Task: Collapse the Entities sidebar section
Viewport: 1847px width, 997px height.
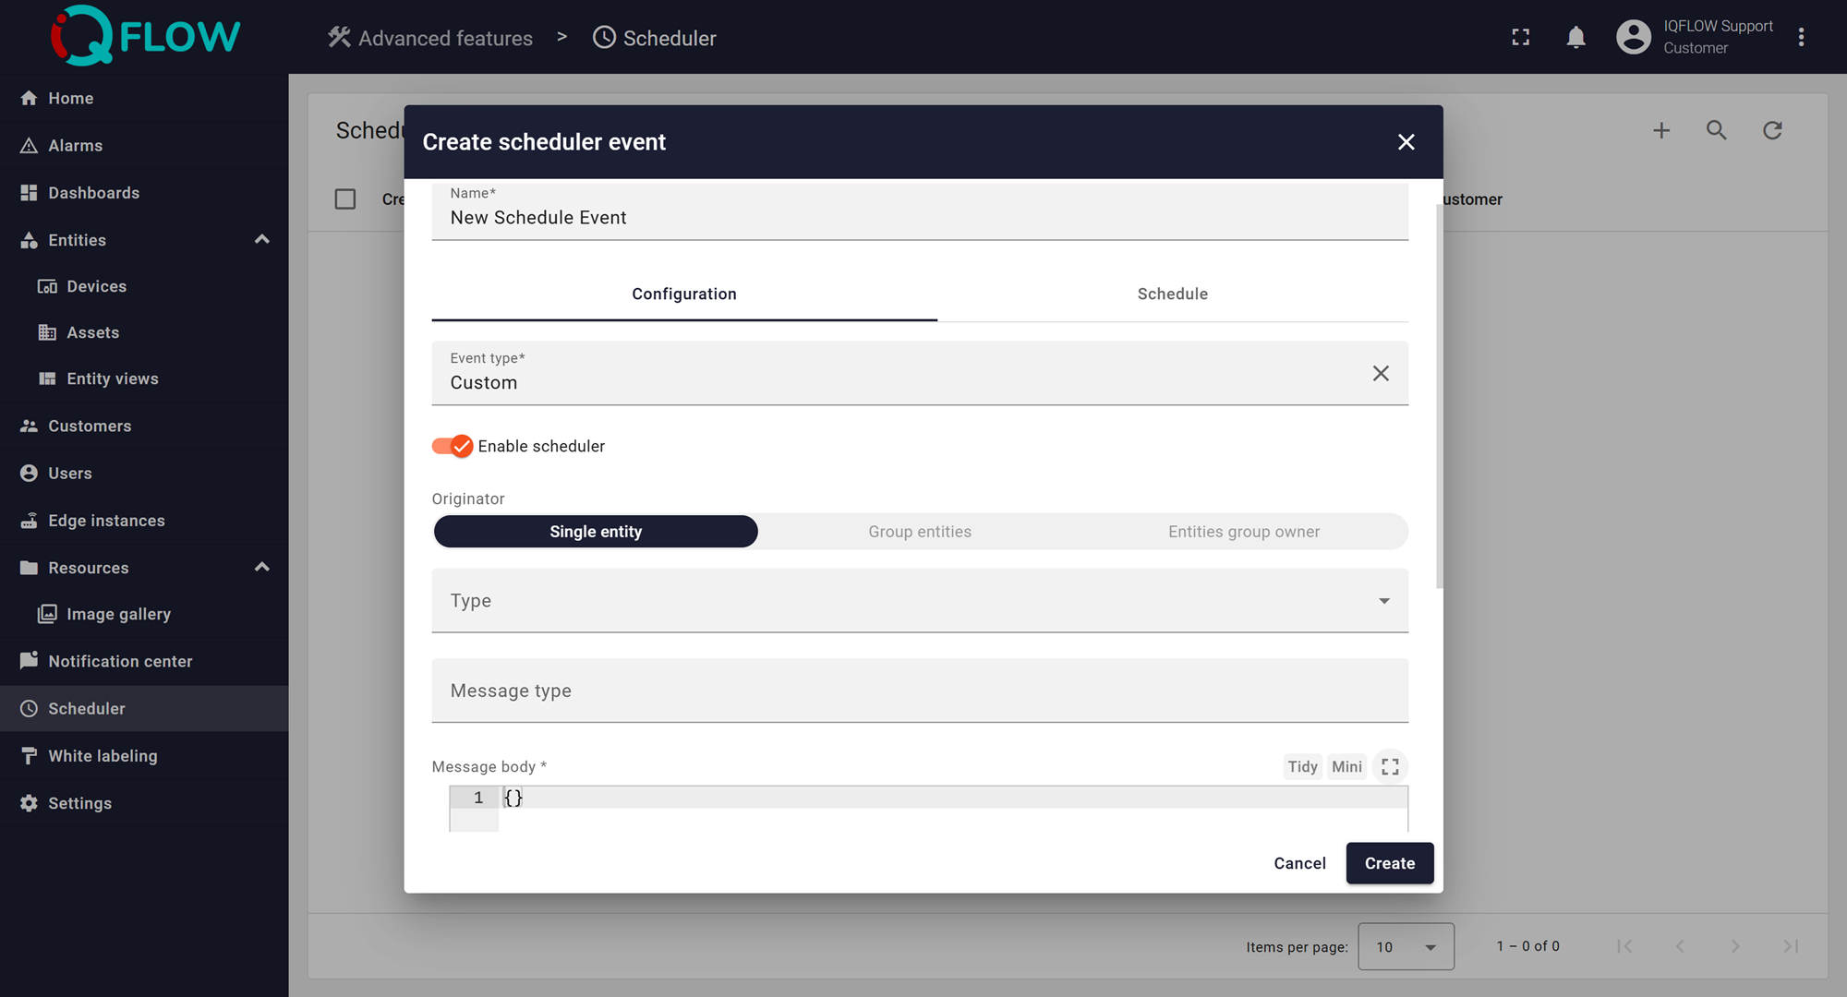Action: coord(262,240)
